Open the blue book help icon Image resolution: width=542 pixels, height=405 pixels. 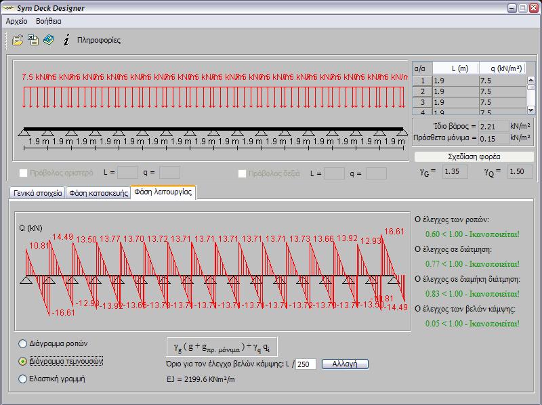(x=49, y=40)
